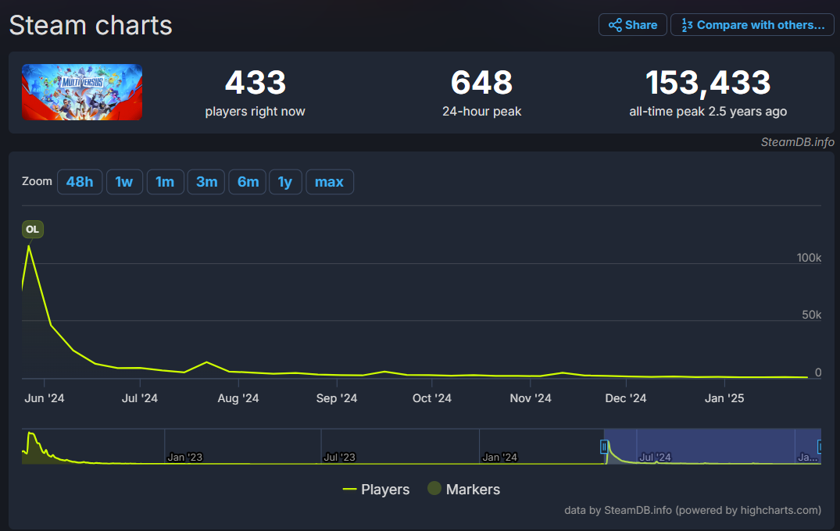Click the Sep '24 x-axis label
Viewport: 840px width, 531px height.
point(337,398)
